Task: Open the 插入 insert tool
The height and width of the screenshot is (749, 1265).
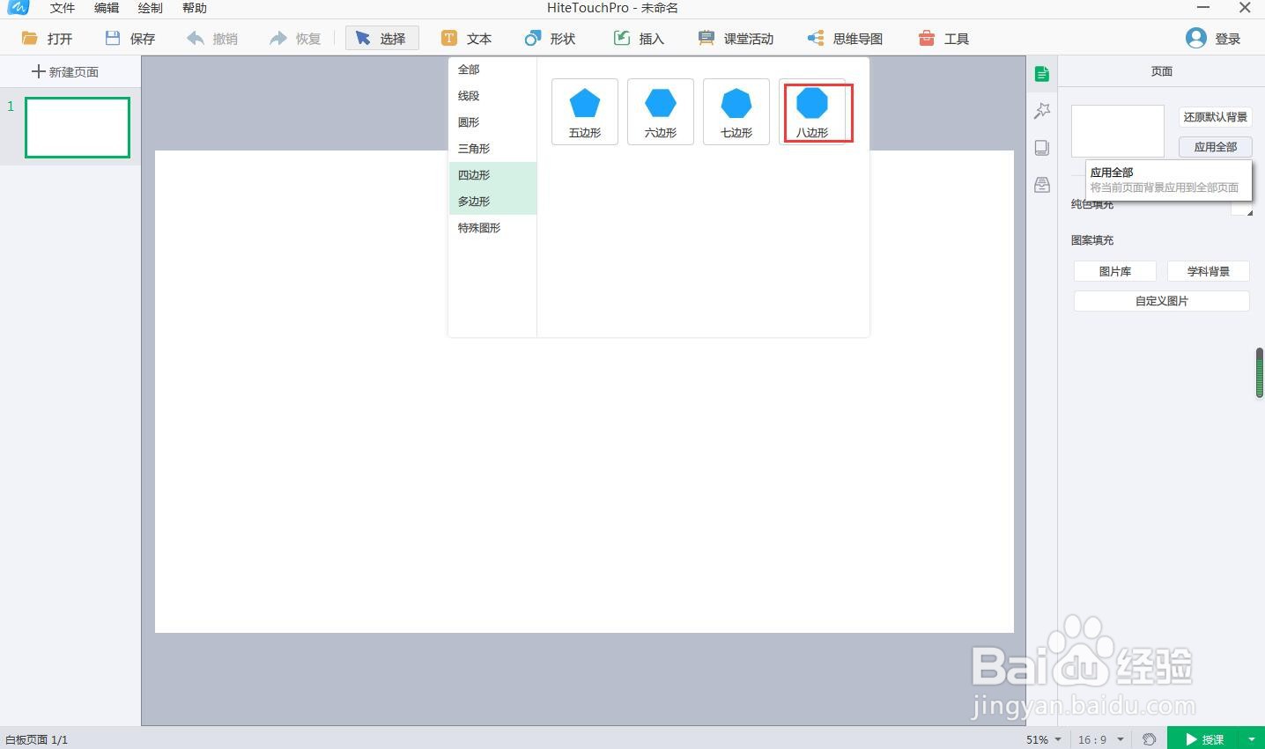Action: 639,39
